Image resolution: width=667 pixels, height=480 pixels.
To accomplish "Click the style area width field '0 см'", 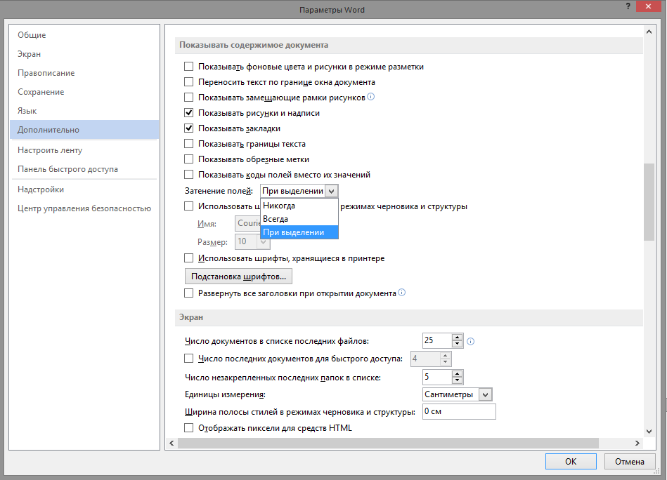I will (459, 411).
